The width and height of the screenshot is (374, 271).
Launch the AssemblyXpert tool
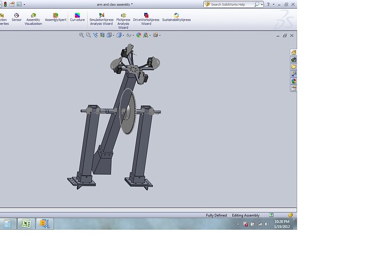[x=56, y=17]
